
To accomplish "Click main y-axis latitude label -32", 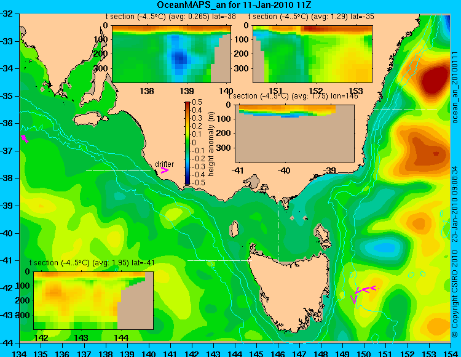I will [x=7, y=14].
